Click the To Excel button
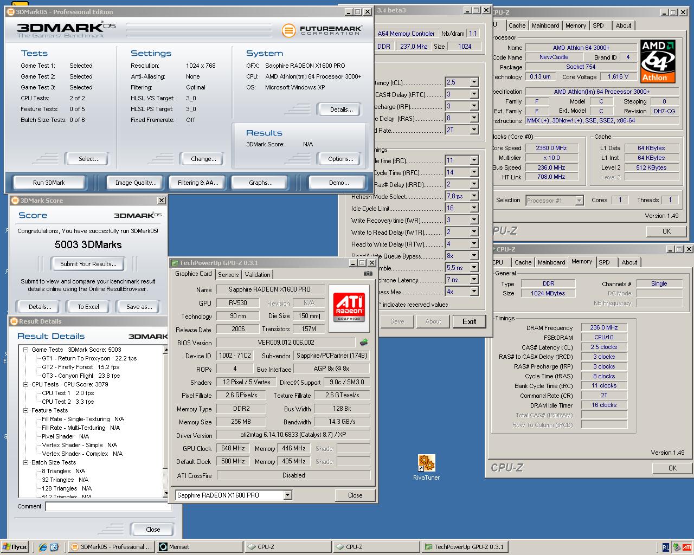 (88, 307)
